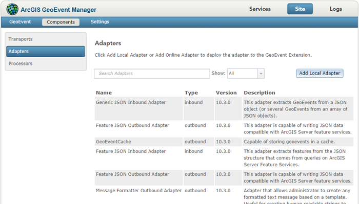Click the Feature JSON Inbound Adapter description
359x204 pixels.
coord(295,158)
